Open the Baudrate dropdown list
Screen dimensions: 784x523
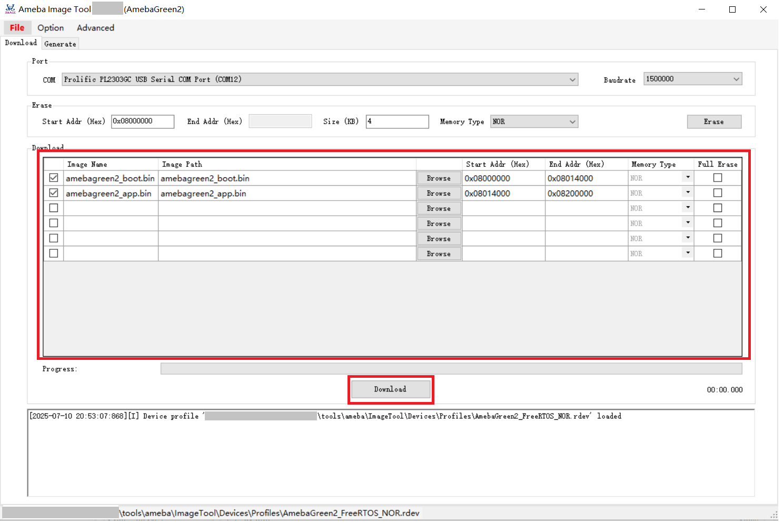[736, 79]
